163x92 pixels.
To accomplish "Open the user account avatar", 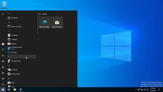I will pyautogui.click(x=3, y=44).
